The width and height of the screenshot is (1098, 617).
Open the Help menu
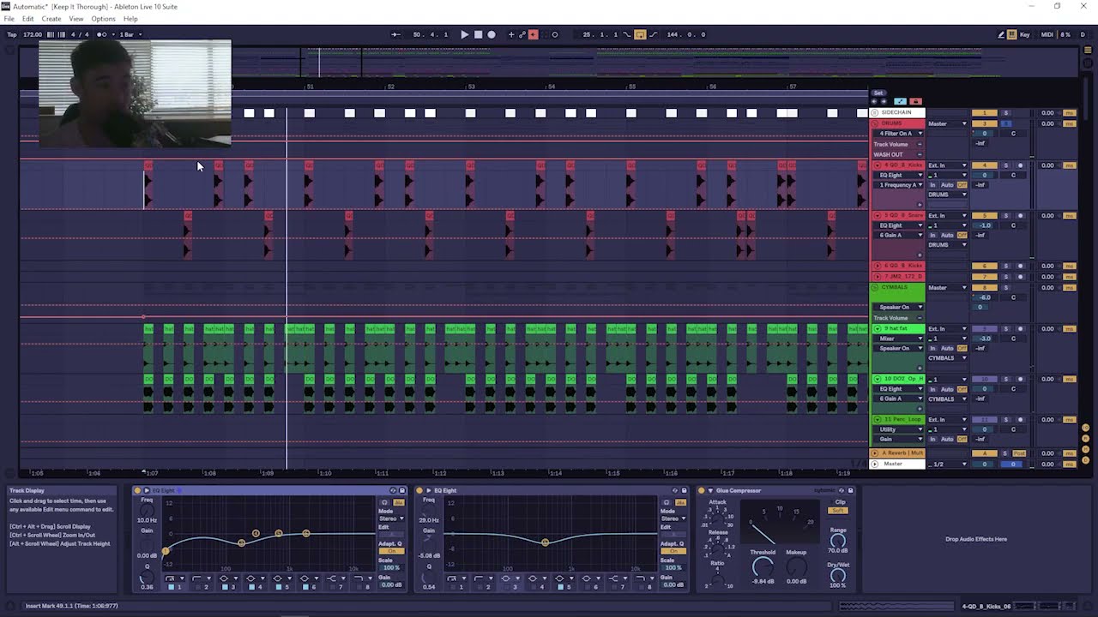point(130,19)
